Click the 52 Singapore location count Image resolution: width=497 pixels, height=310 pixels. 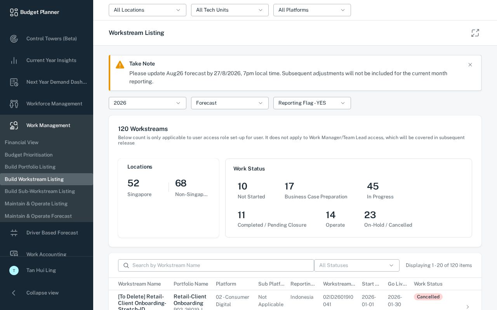pos(139,188)
